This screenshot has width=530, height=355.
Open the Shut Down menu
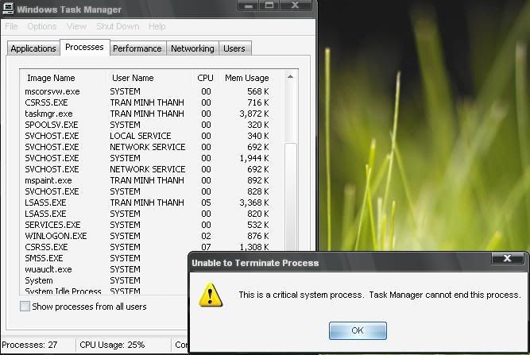[118, 26]
